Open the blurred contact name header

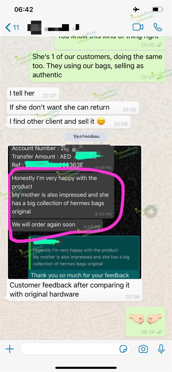53,28
